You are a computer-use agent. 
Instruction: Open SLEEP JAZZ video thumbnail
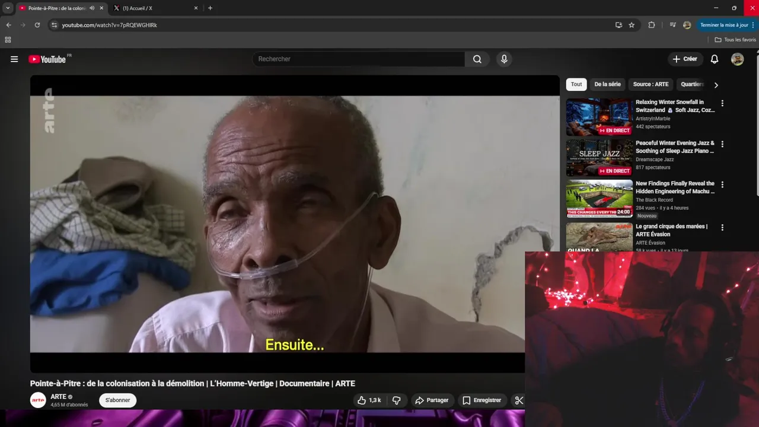(x=599, y=158)
